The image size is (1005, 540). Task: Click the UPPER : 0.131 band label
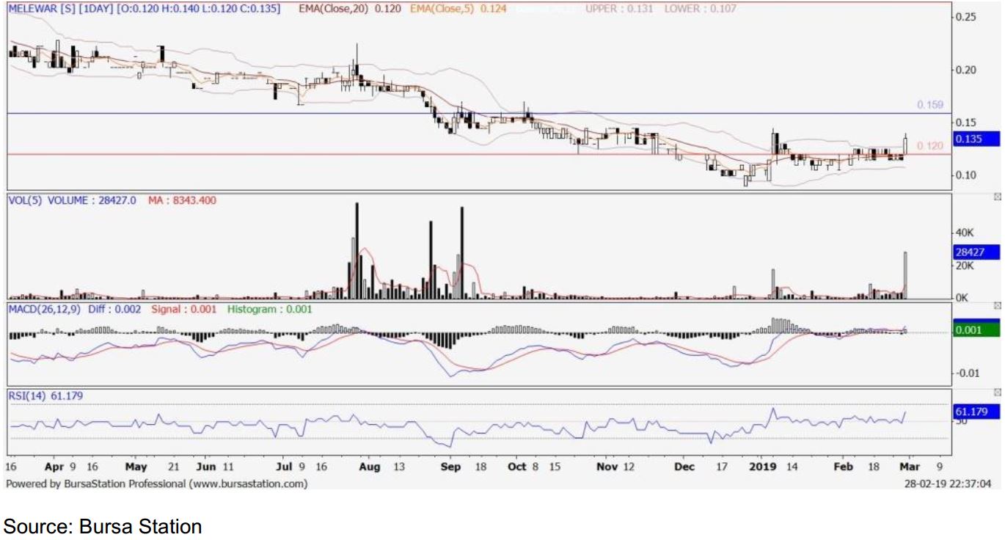pyautogui.click(x=621, y=10)
